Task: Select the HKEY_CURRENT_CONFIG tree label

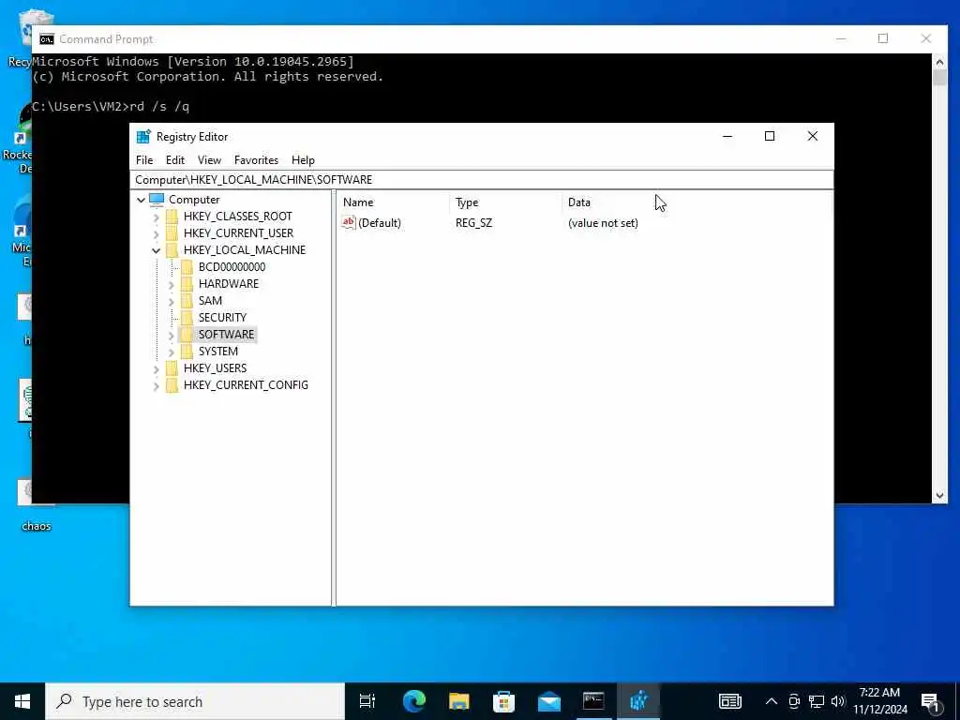Action: [246, 384]
